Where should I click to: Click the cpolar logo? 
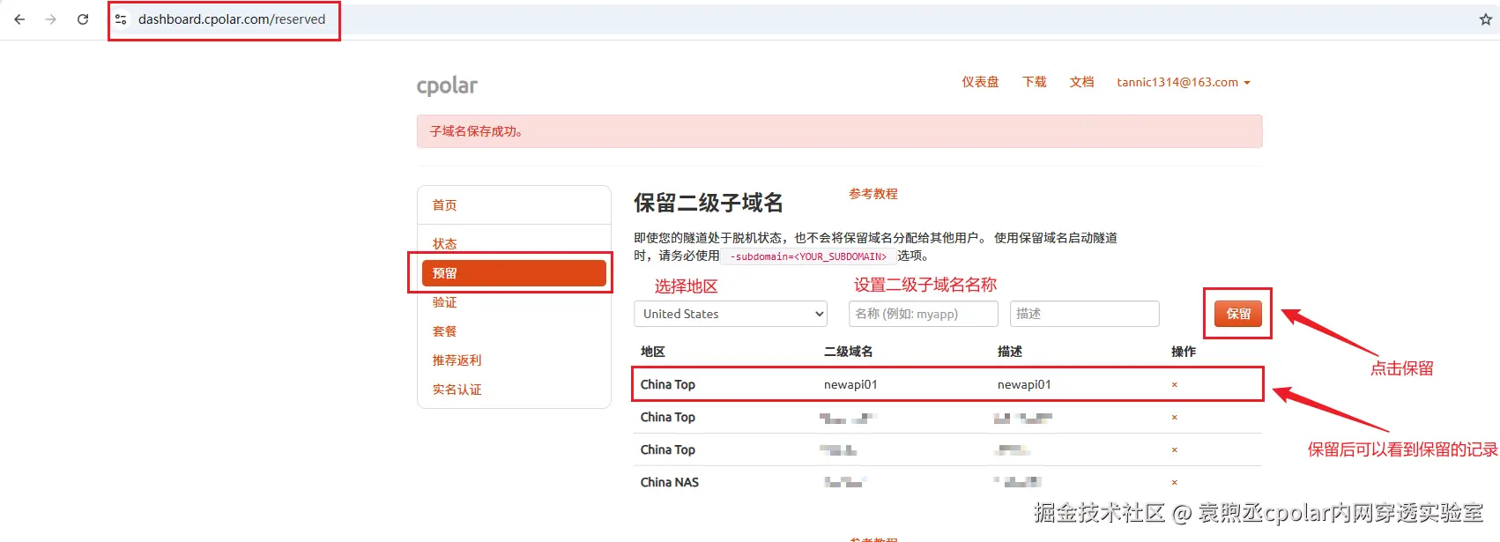pyautogui.click(x=447, y=85)
